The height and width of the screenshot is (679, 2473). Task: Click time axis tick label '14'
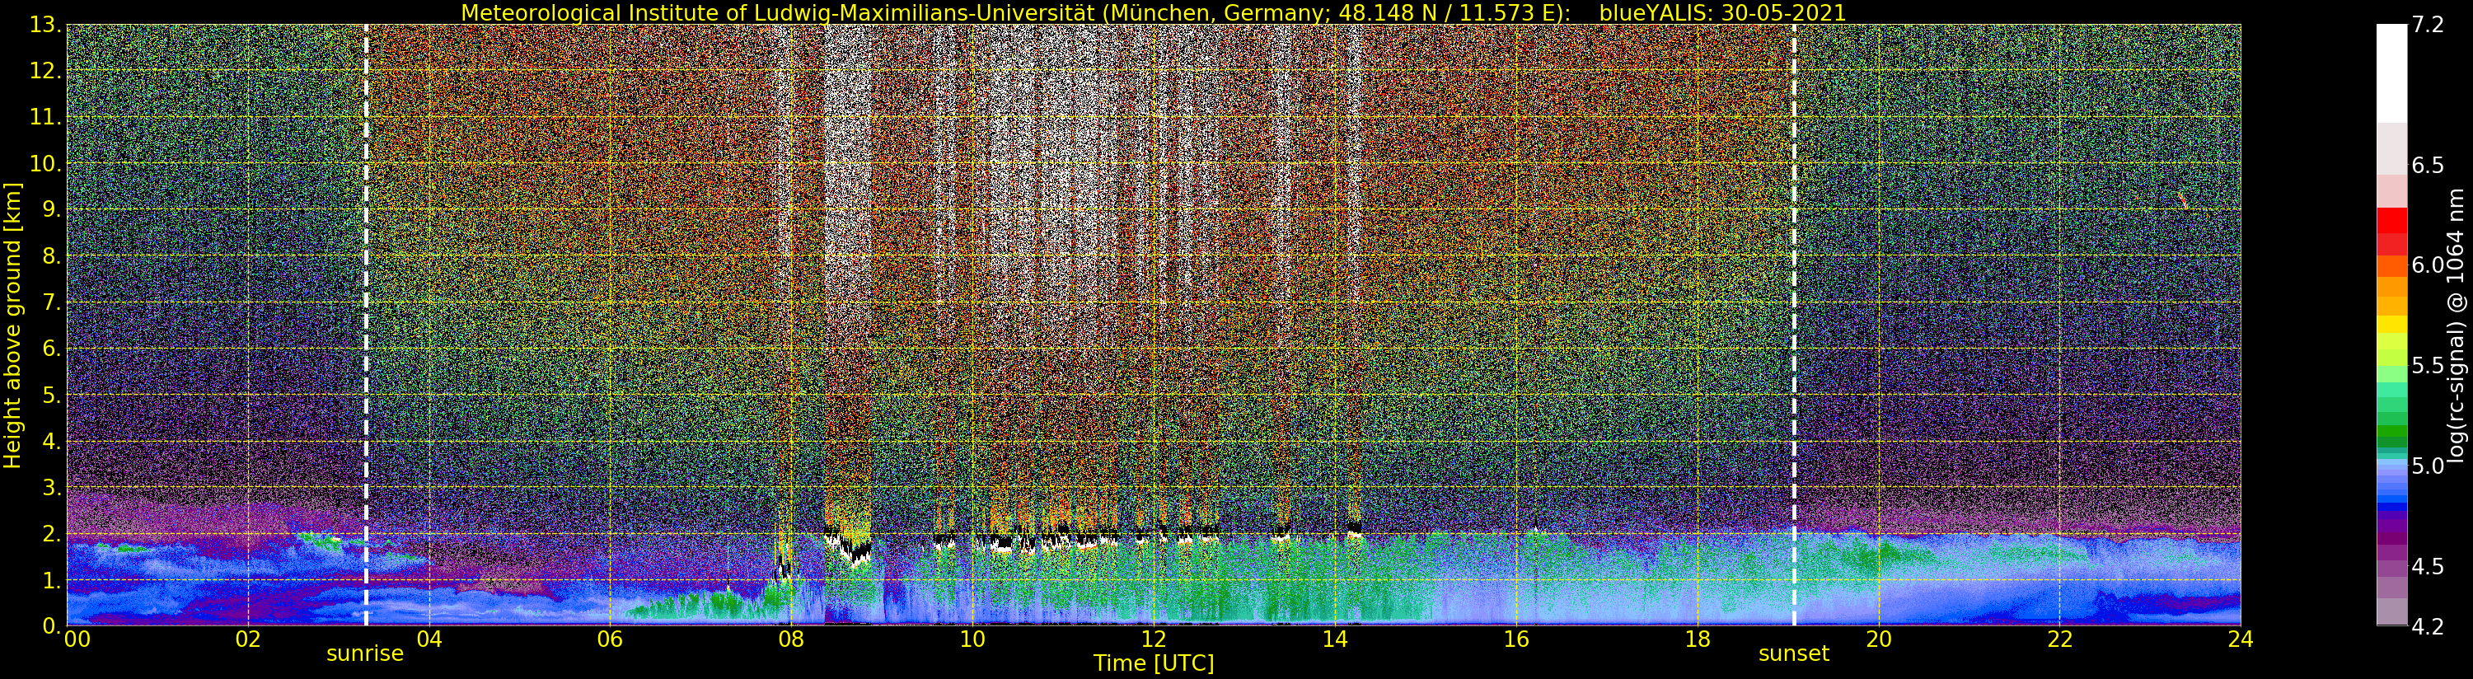[1334, 639]
